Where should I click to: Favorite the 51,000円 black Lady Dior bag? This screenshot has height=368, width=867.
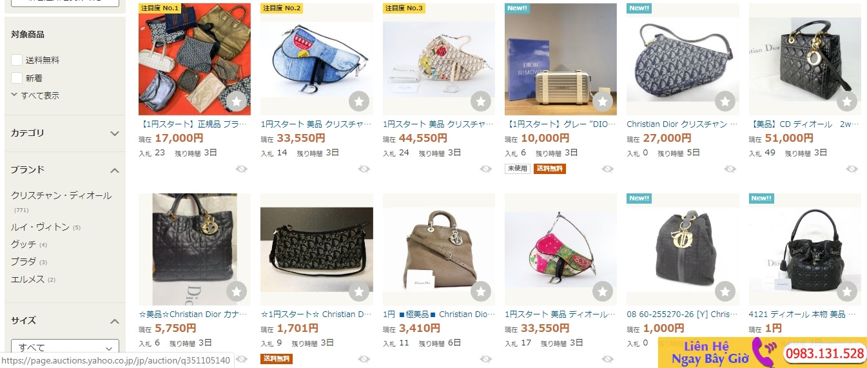847,101
